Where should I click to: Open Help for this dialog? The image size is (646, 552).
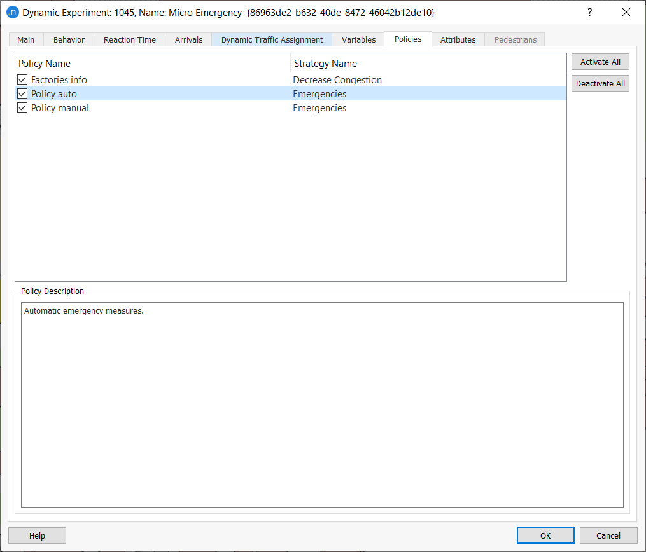click(36, 535)
